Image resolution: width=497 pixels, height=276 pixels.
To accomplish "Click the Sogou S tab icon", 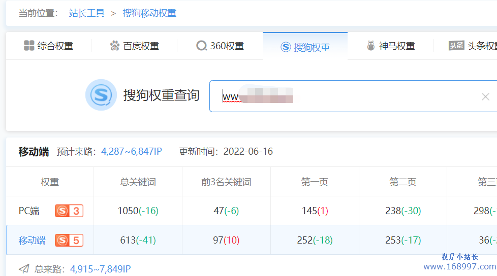I will (x=286, y=47).
